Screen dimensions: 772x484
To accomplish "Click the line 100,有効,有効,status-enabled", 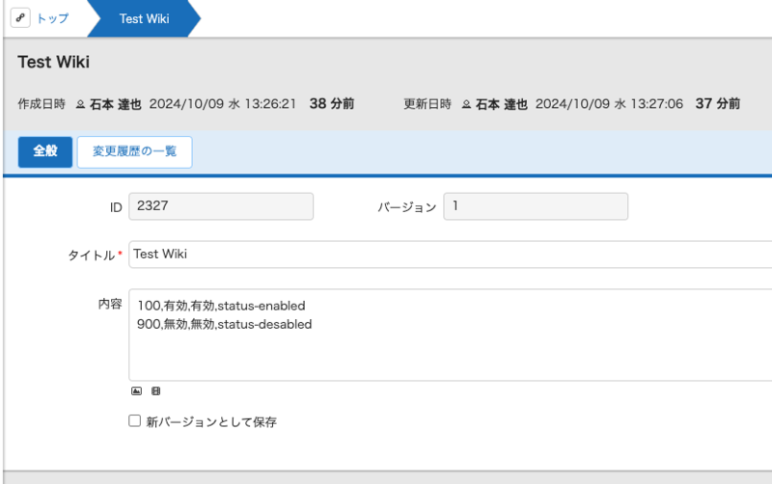I will tap(222, 306).
